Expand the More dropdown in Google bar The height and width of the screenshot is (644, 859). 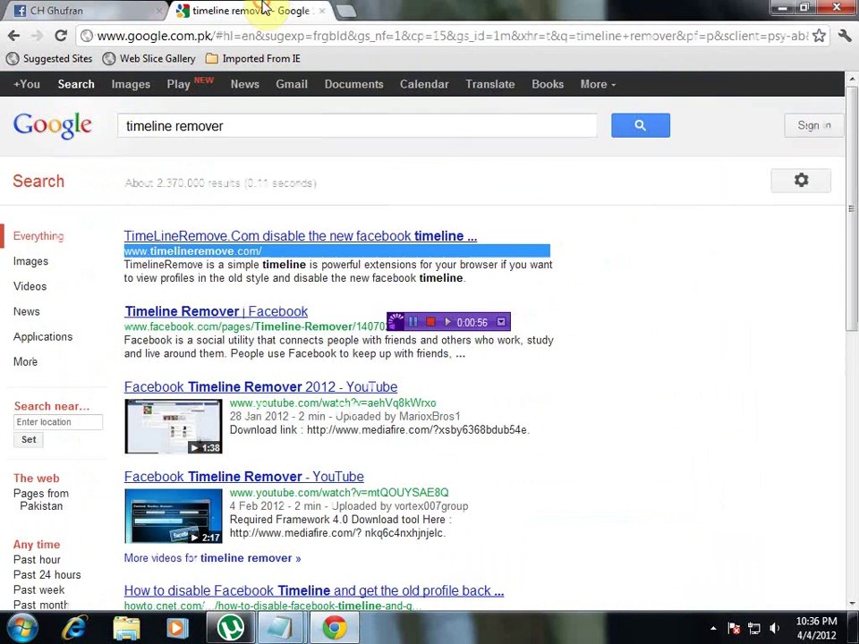(x=598, y=84)
